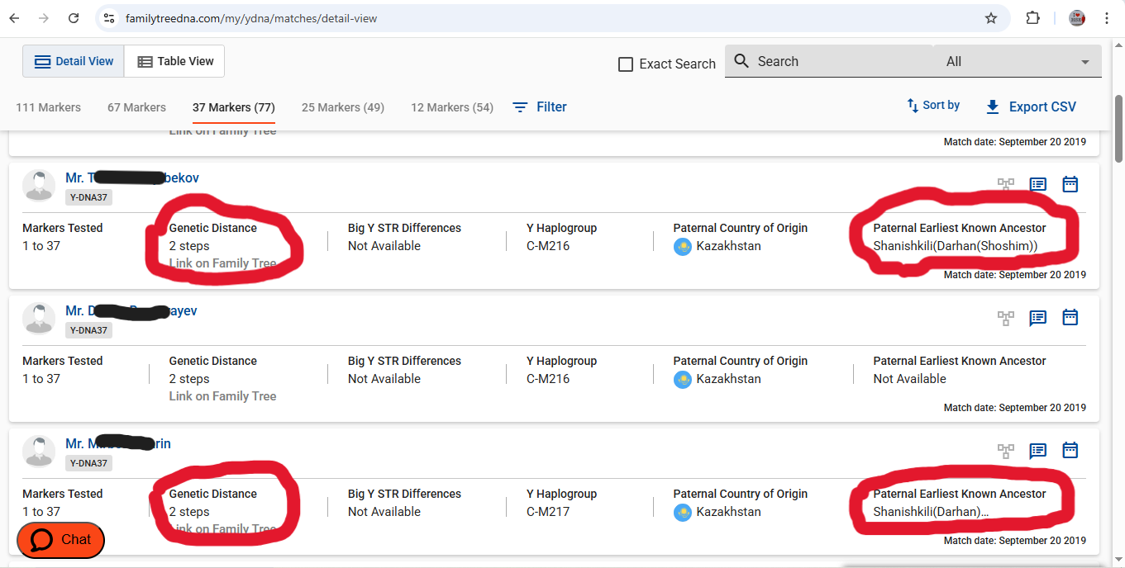
Task: Open the notes icon for the match ending in 'ayev'
Action: tap(1038, 317)
